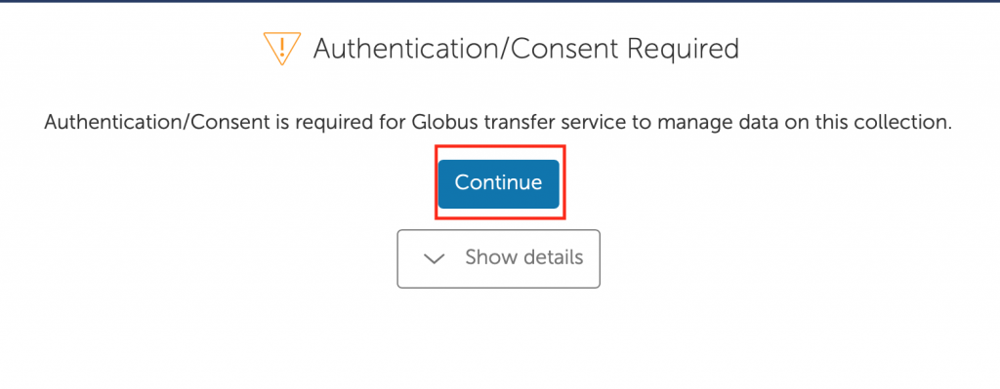Toggle the Show details disclosure box
The width and height of the screenshot is (1000, 389).
point(499,258)
